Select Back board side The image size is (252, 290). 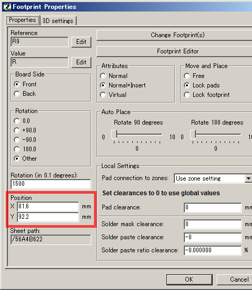[x=25, y=94]
